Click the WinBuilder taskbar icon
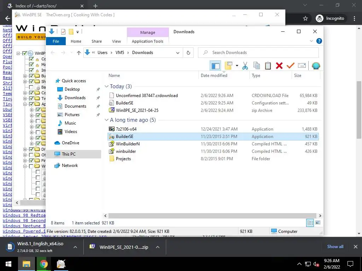Viewport: 362px width, 271px height. tap(61, 264)
